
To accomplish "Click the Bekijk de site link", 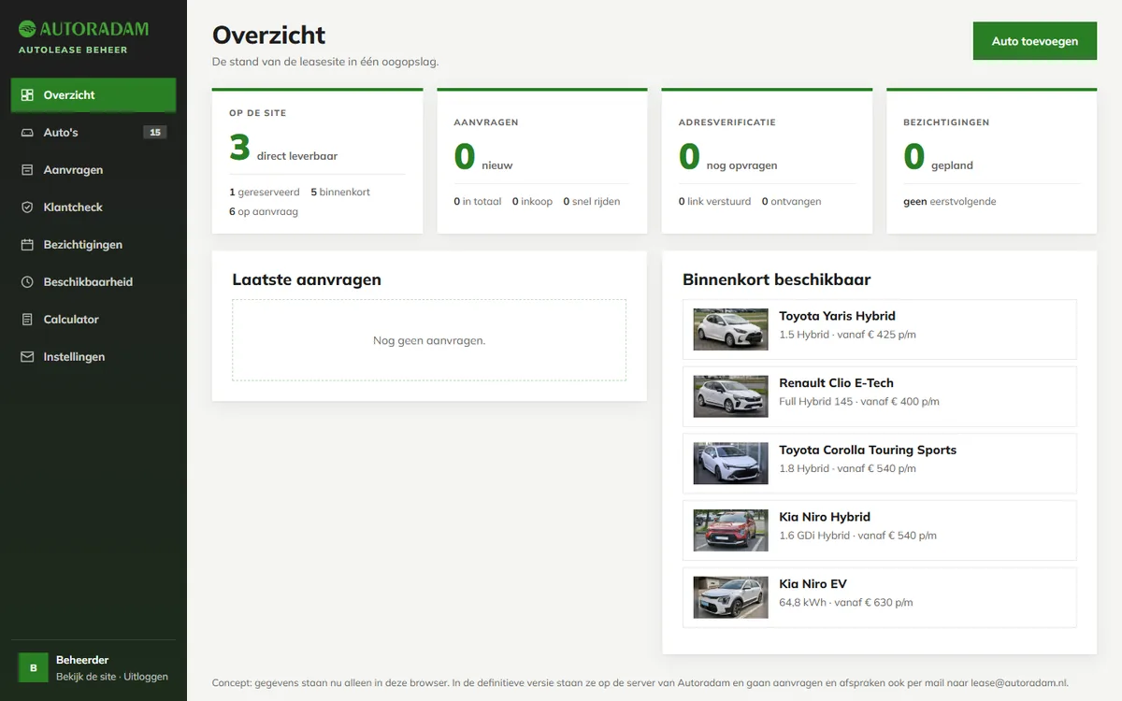I will [86, 677].
